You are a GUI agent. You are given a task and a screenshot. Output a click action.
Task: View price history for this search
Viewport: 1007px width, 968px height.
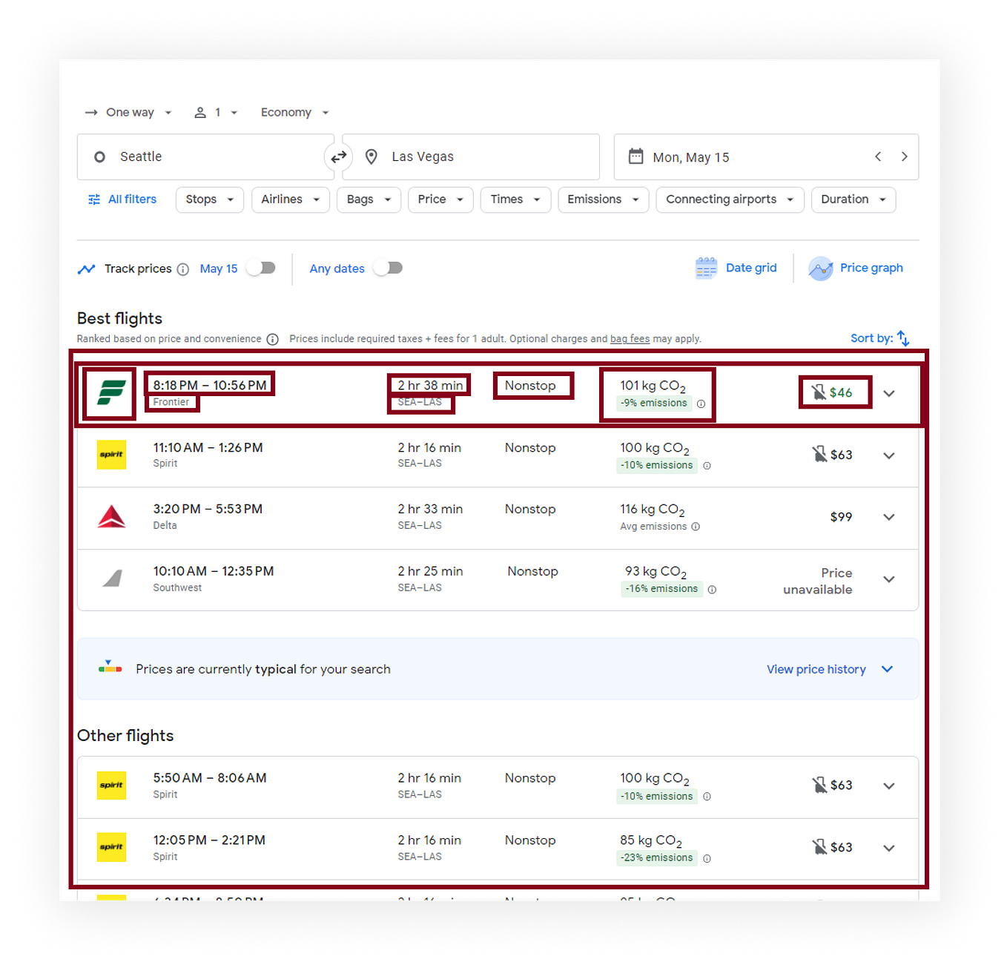pos(816,668)
